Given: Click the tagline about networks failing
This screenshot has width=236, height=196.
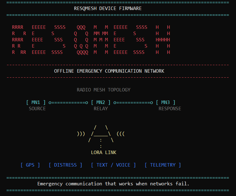Looking at the screenshot, I should pos(113,184).
